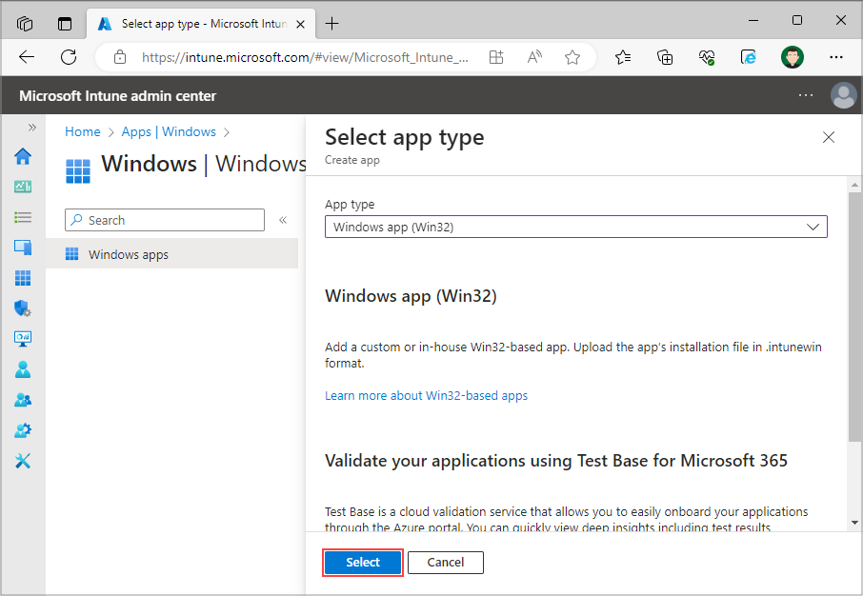Open the Home icon in Intune sidebar
The image size is (863, 596).
click(x=23, y=157)
